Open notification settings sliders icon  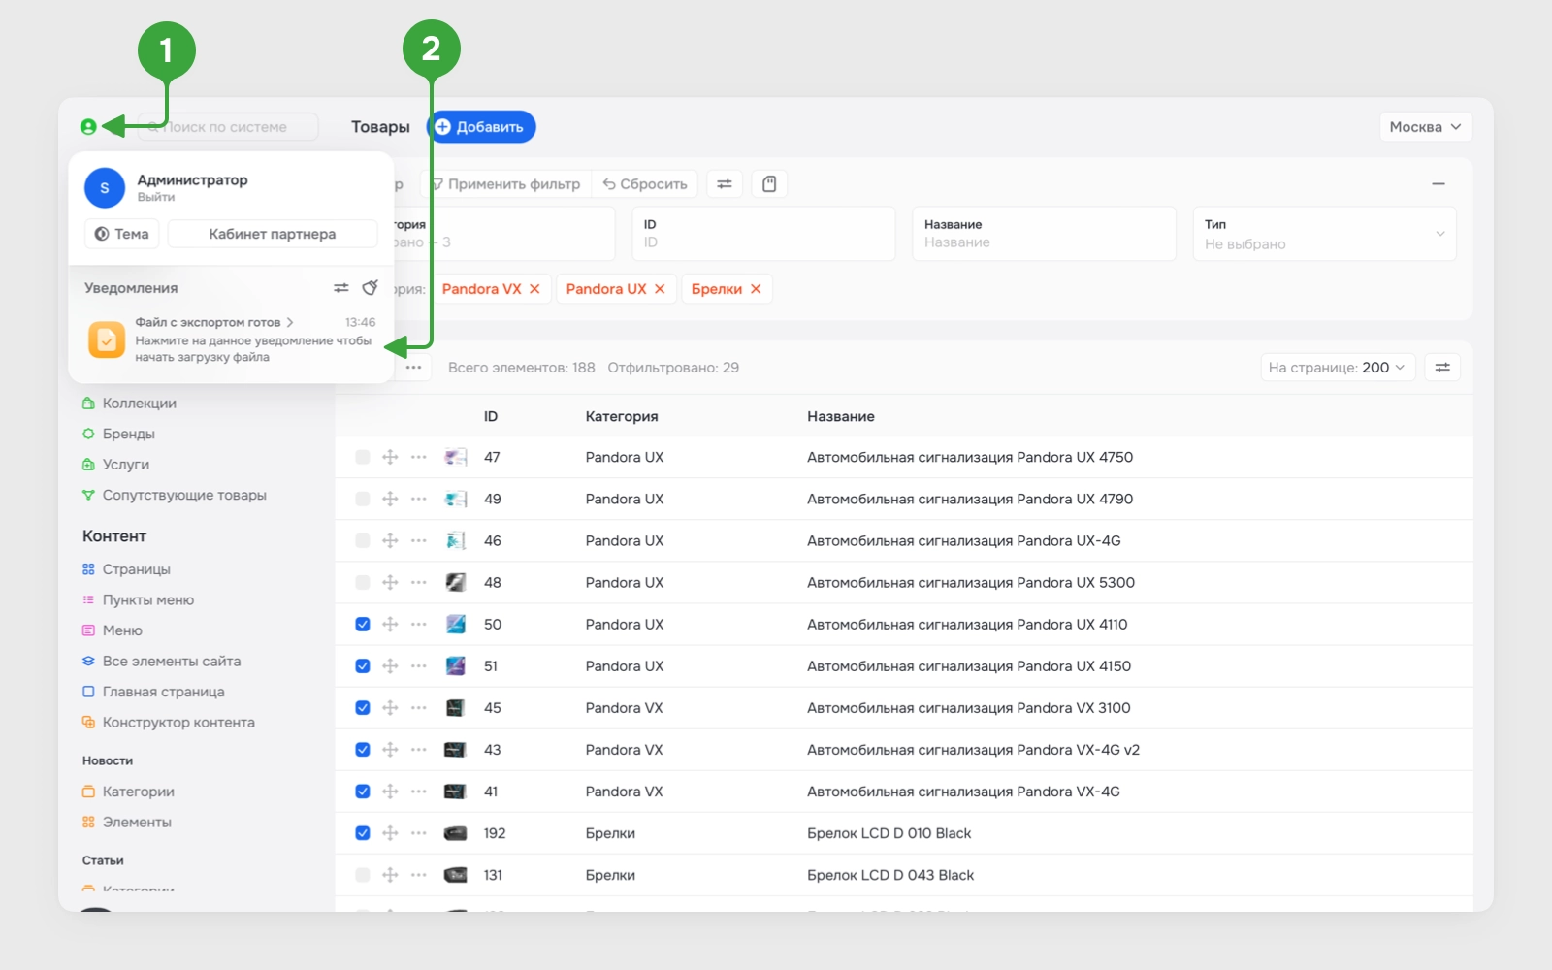pyautogui.click(x=341, y=288)
